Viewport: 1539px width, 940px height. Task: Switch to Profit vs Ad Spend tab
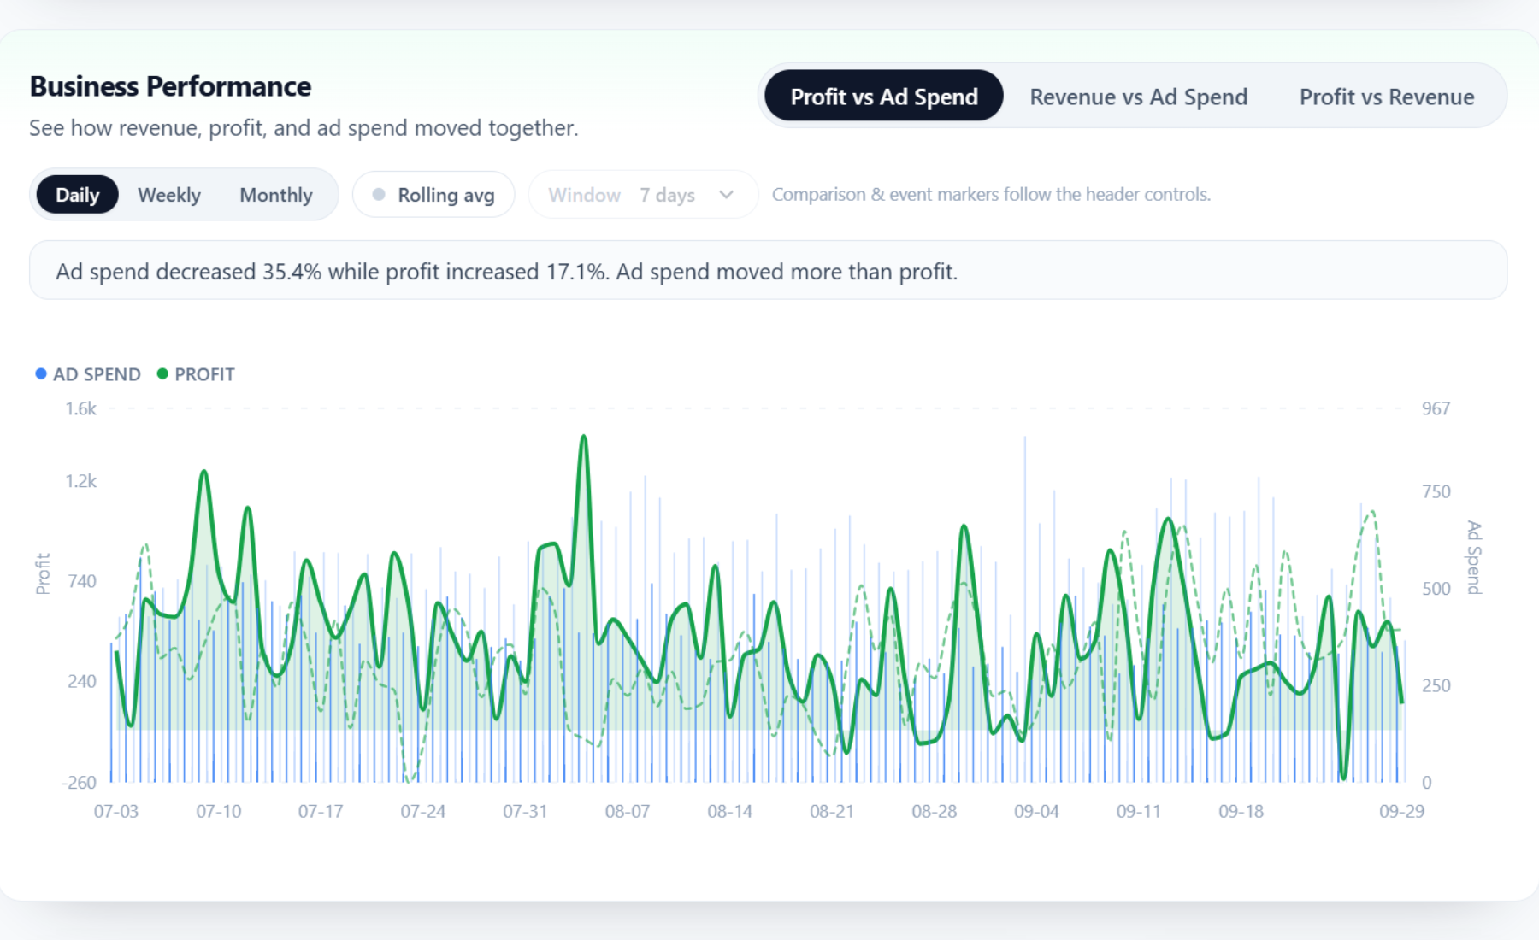coord(883,97)
